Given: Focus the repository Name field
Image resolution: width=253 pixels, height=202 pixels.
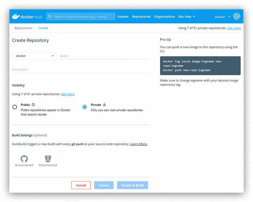Looking at the screenshot, I should point(104,56).
